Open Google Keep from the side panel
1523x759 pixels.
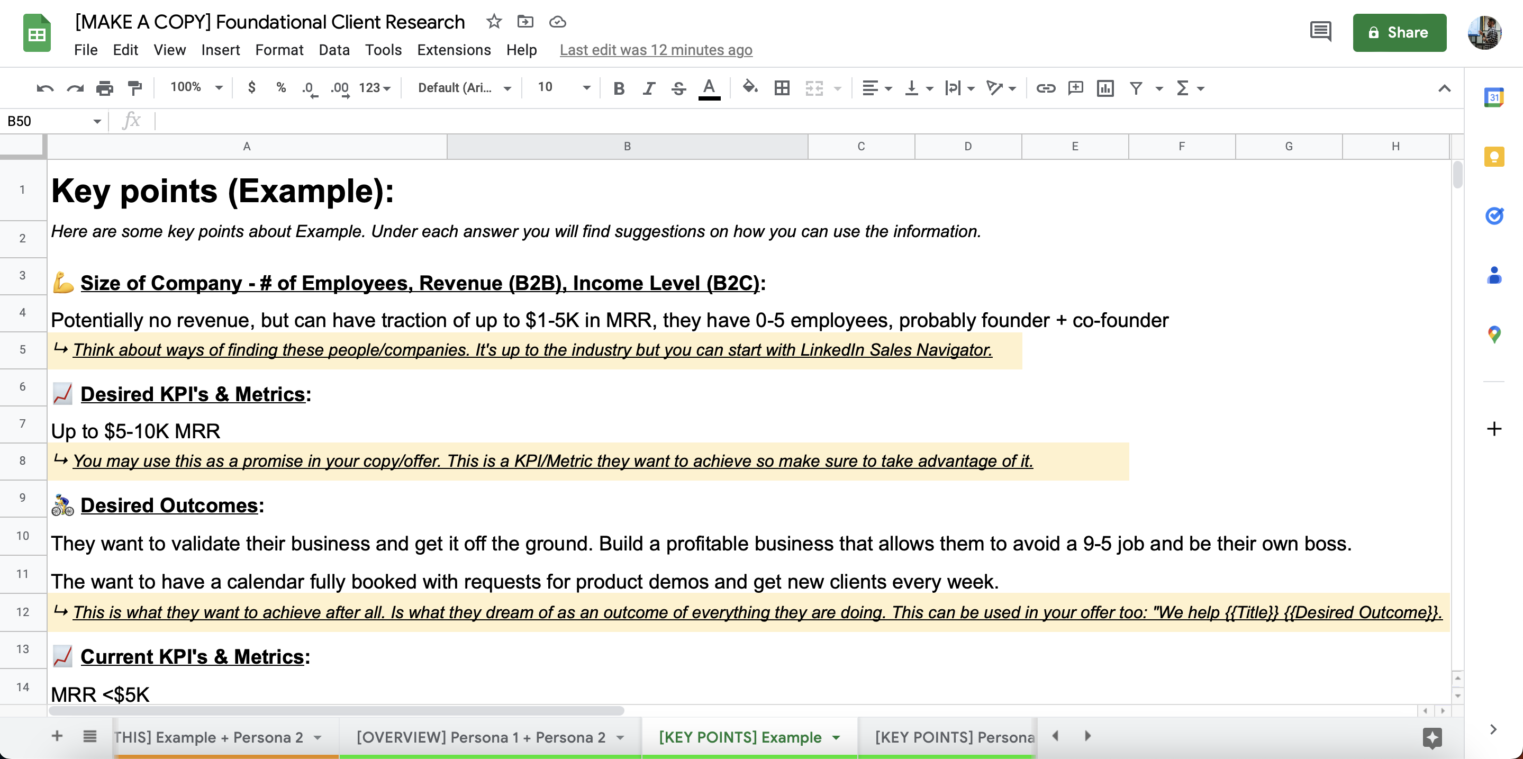click(x=1494, y=156)
